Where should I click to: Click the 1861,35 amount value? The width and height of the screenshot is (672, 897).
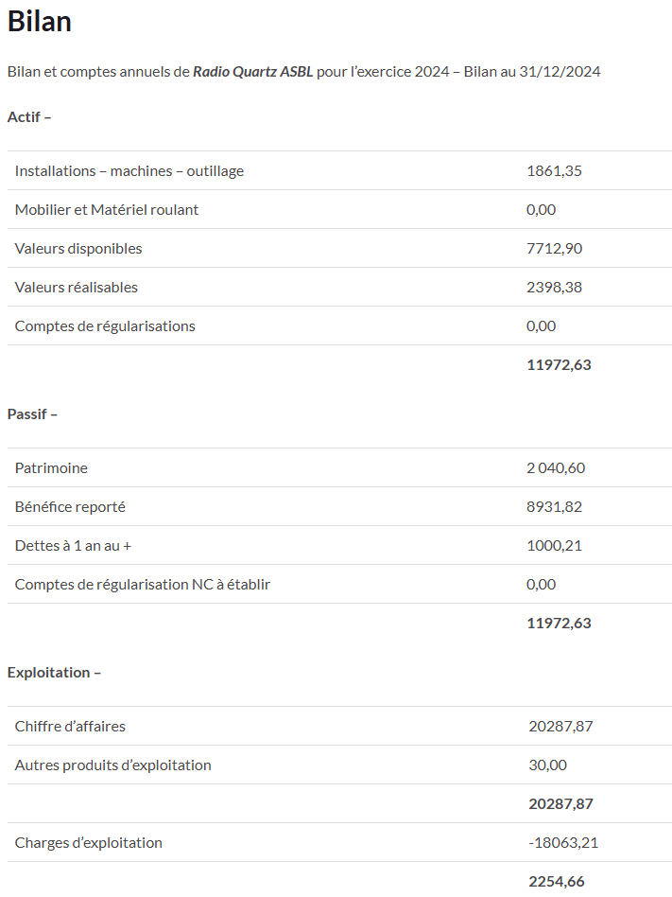[554, 171]
